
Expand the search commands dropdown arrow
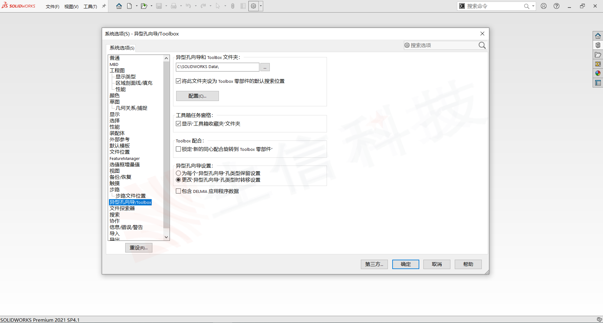tap(533, 6)
